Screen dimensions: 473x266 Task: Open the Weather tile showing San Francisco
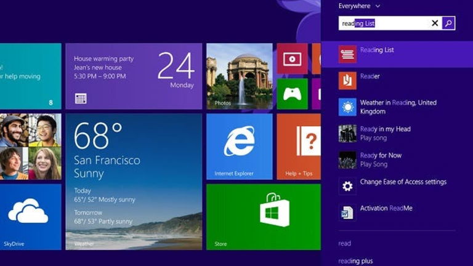click(x=134, y=182)
